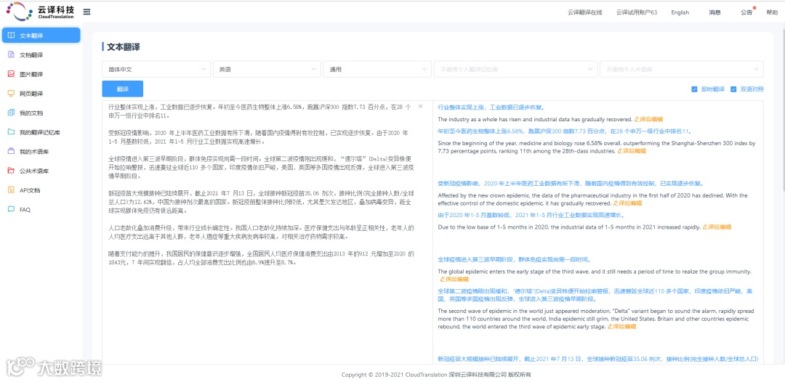
Task: Open 消息 messages
Action: coord(714,12)
